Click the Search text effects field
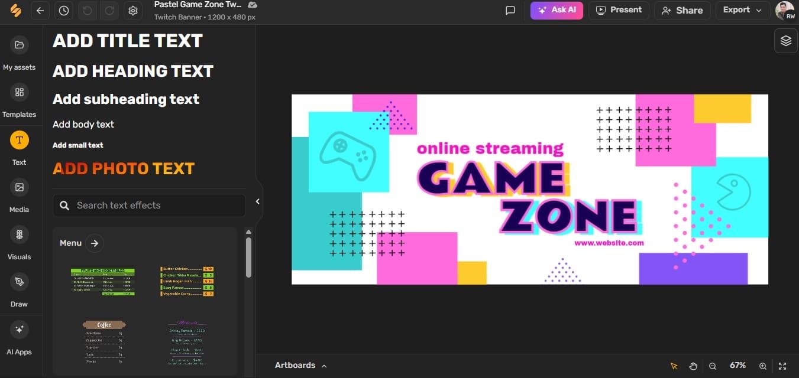799x378 pixels. click(148, 205)
